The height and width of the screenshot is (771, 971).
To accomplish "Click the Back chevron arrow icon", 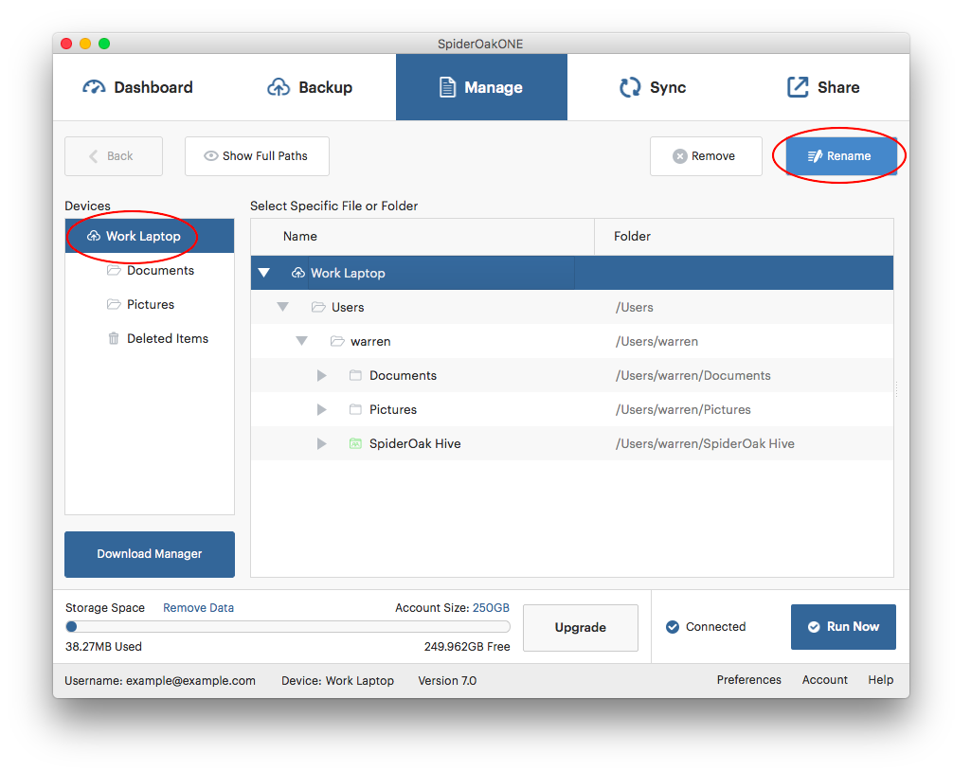I will pyautogui.click(x=94, y=156).
